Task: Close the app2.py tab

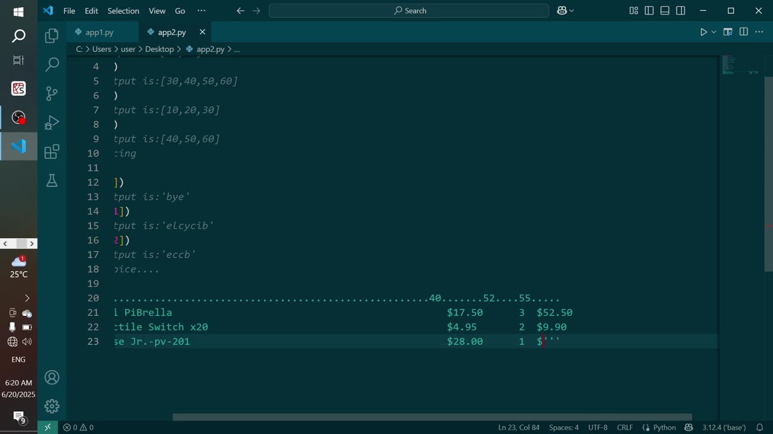Action: click(x=202, y=32)
